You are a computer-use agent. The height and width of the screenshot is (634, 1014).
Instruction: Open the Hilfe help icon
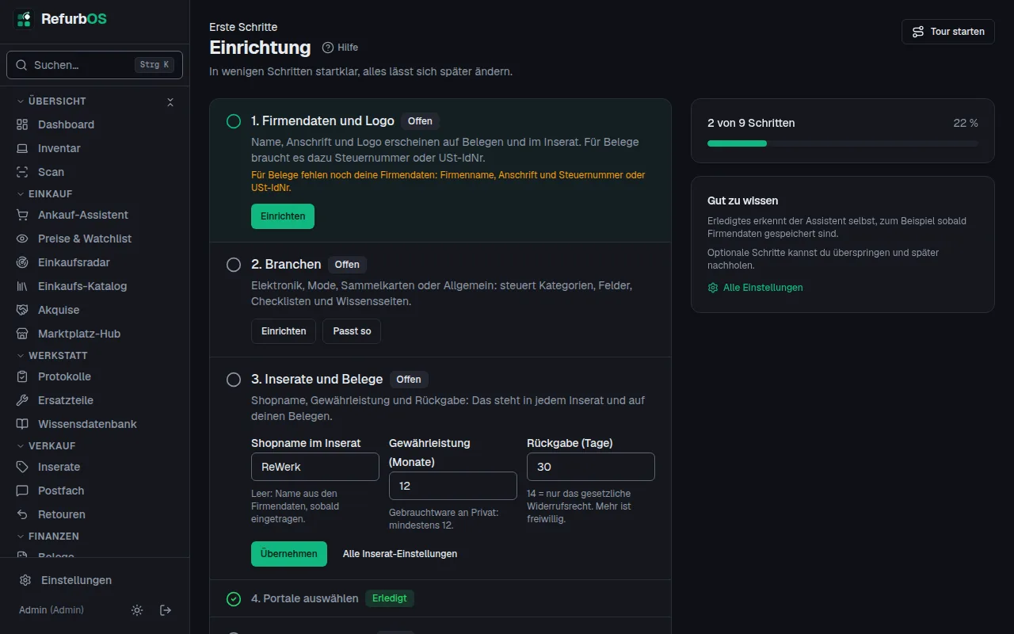[328, 48]
